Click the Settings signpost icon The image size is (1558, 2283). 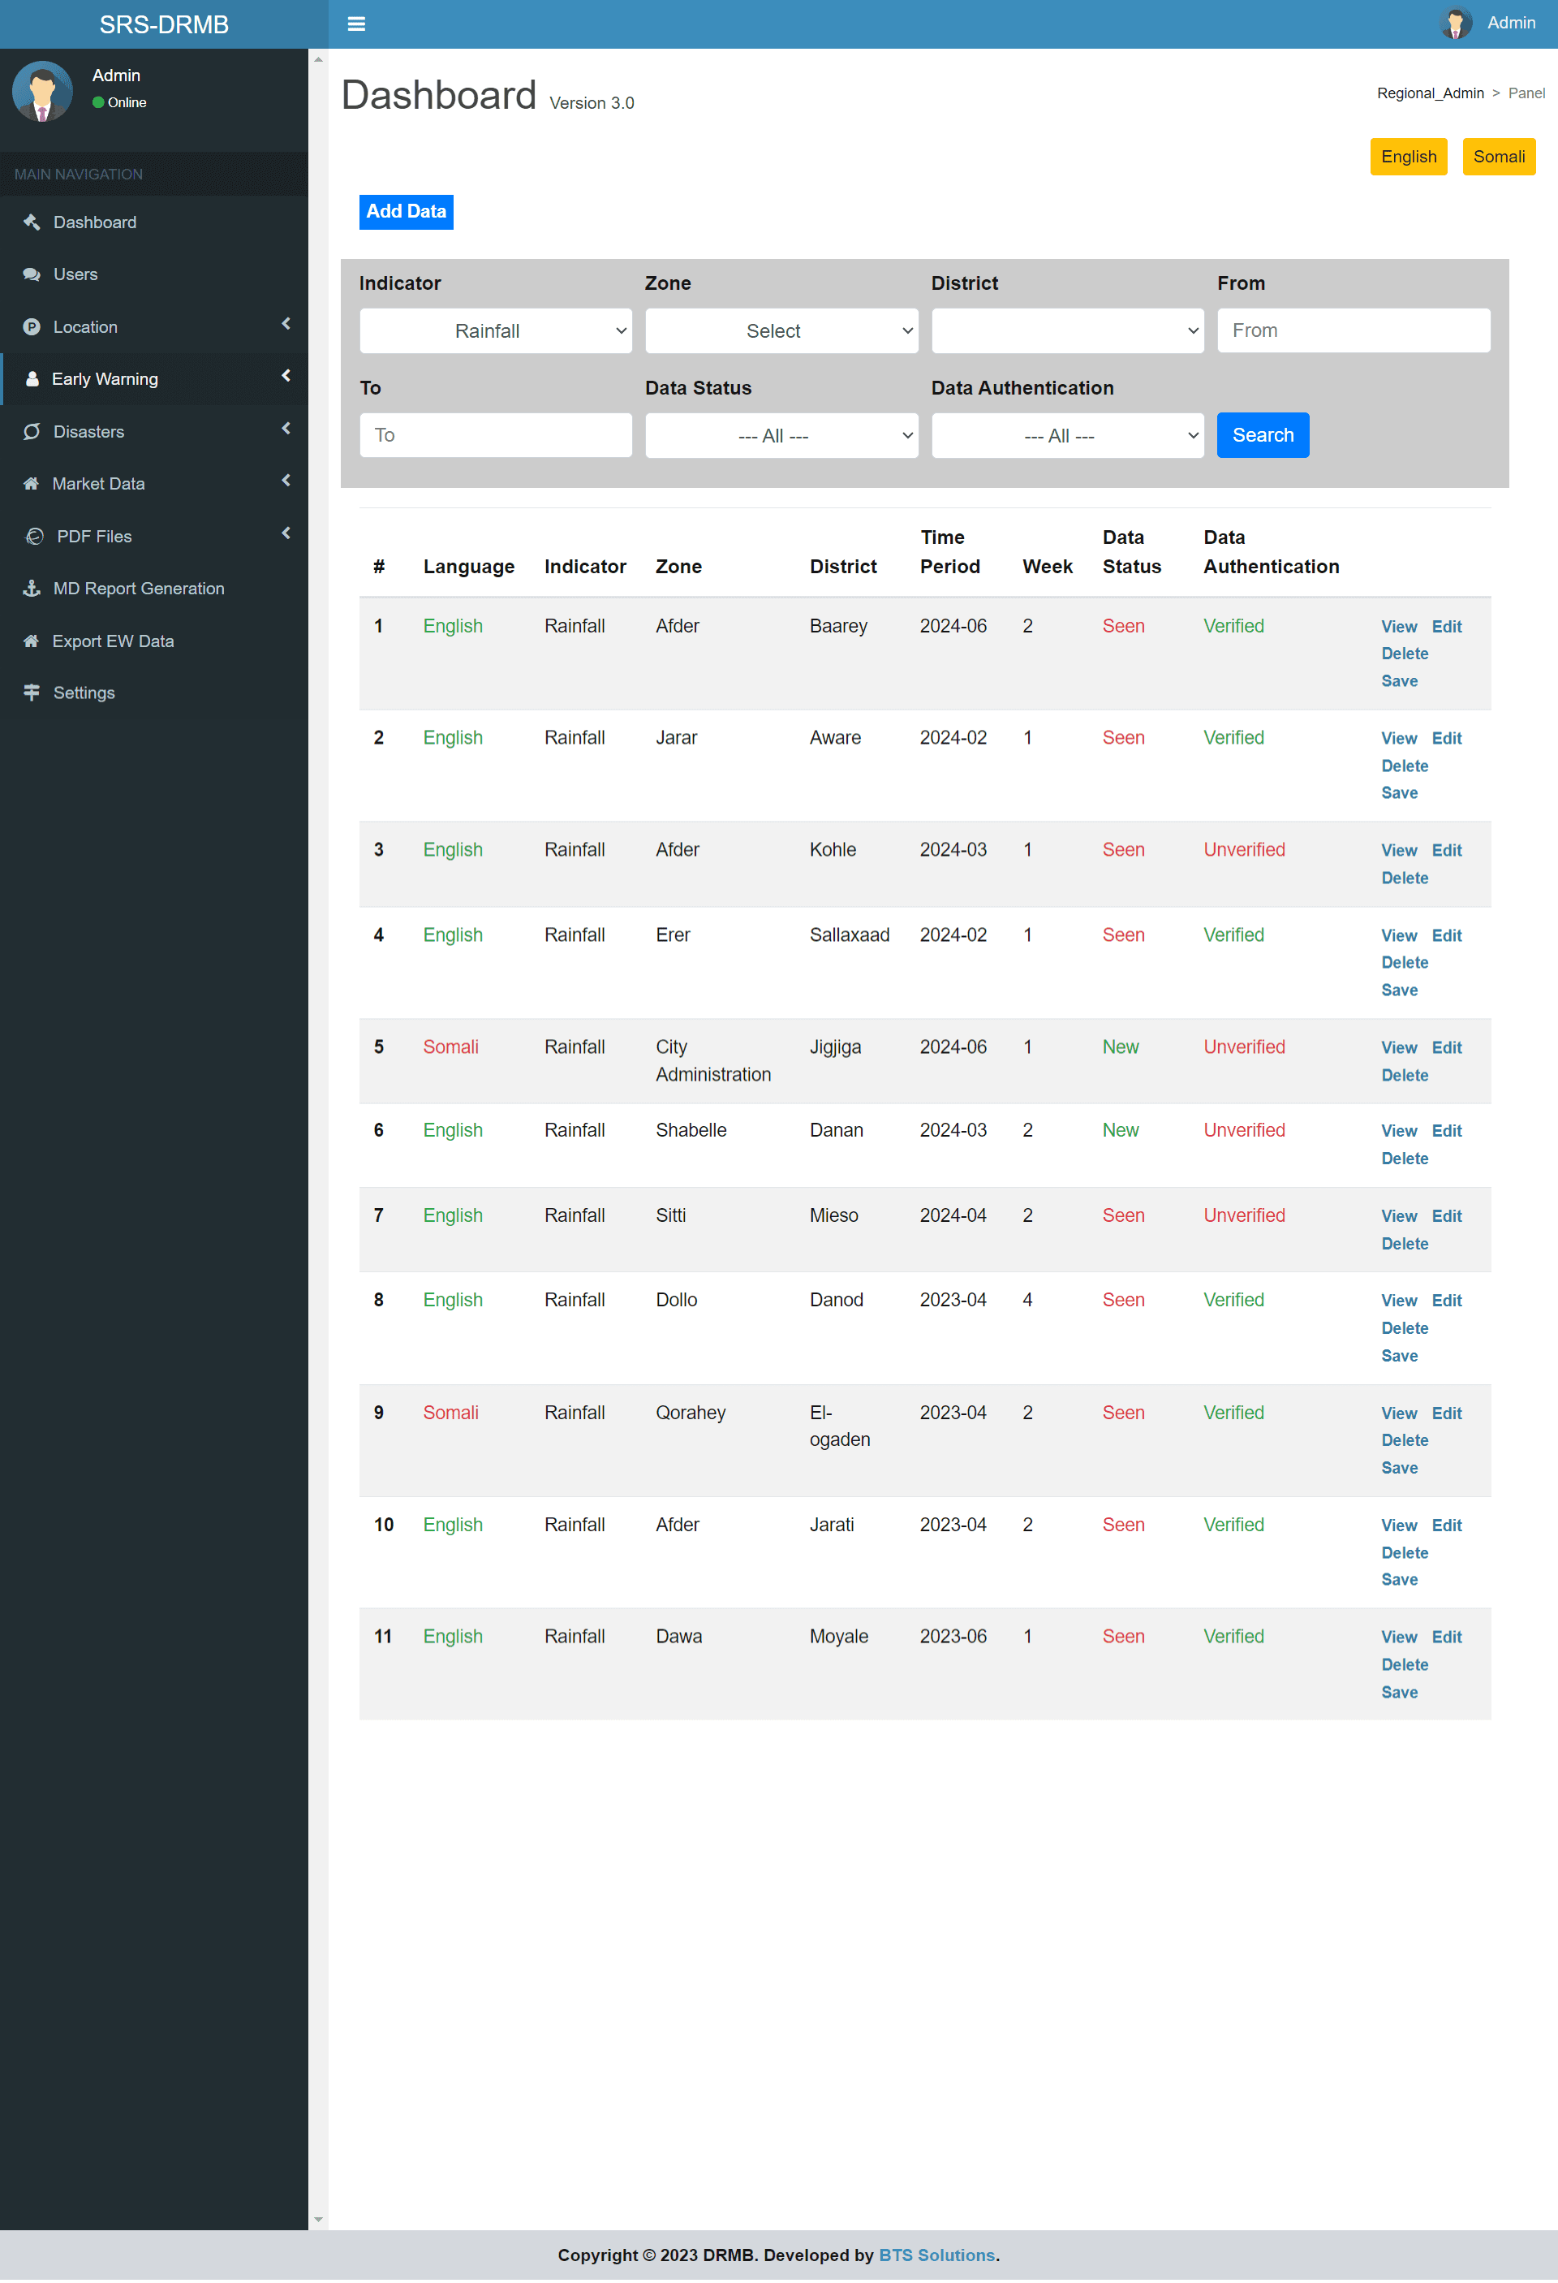32,693
